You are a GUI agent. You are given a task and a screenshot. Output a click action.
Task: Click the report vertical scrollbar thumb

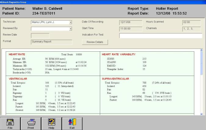(x=201, y=63)
